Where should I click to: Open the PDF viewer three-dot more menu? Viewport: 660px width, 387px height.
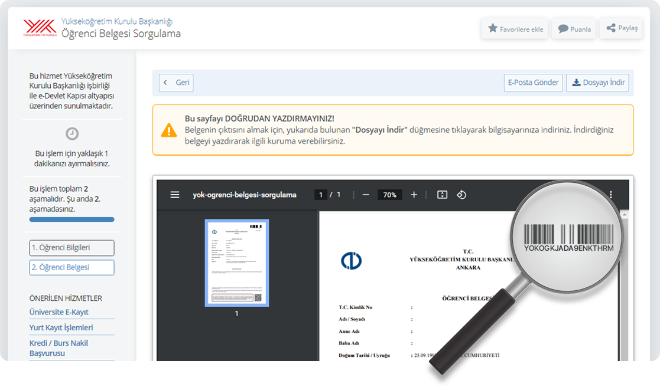pos(611,195)
